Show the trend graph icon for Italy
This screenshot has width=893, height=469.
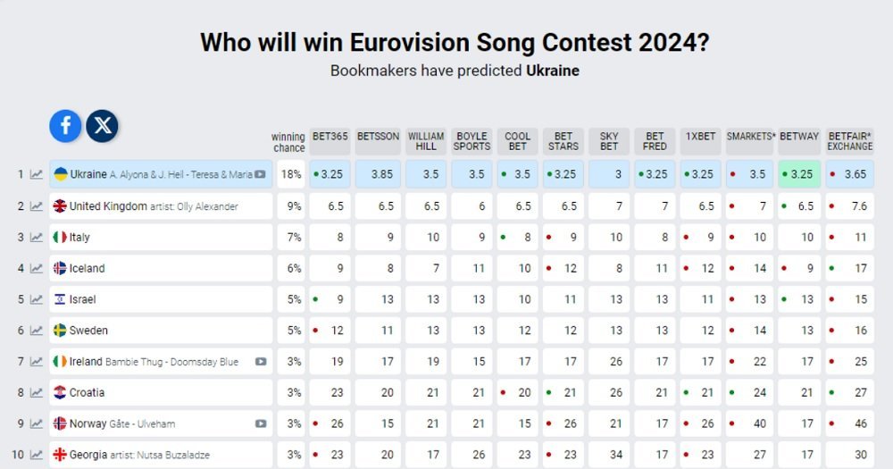coord(37,237)
